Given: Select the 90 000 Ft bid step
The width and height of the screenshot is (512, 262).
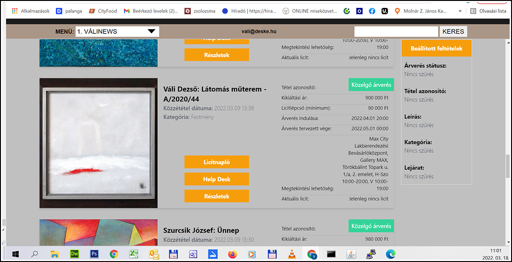Looking at the screenshot, I should tap(378, 107).
